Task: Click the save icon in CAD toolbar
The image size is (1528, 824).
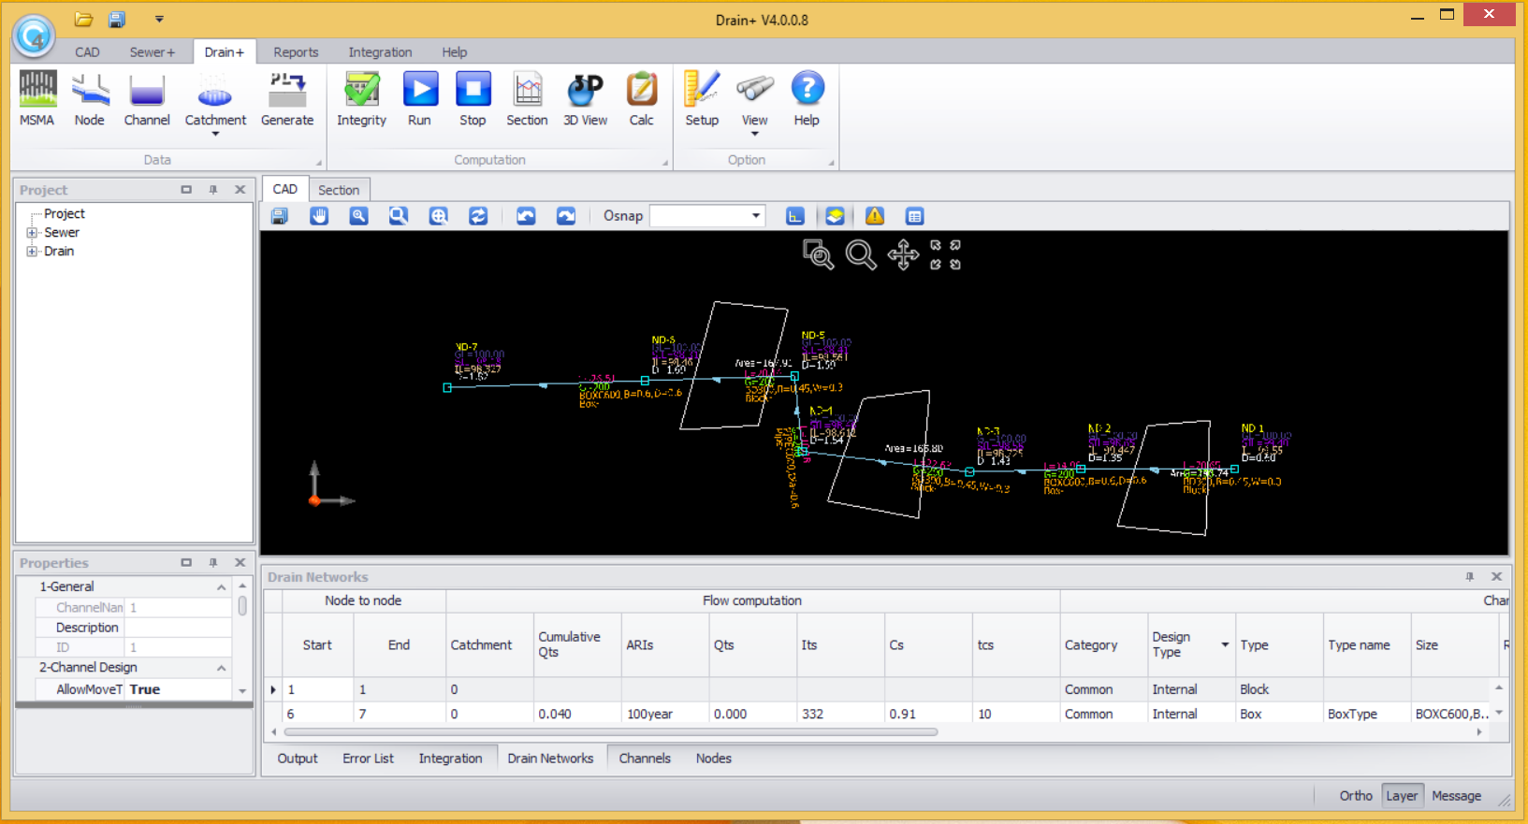Action: [279, 216]
